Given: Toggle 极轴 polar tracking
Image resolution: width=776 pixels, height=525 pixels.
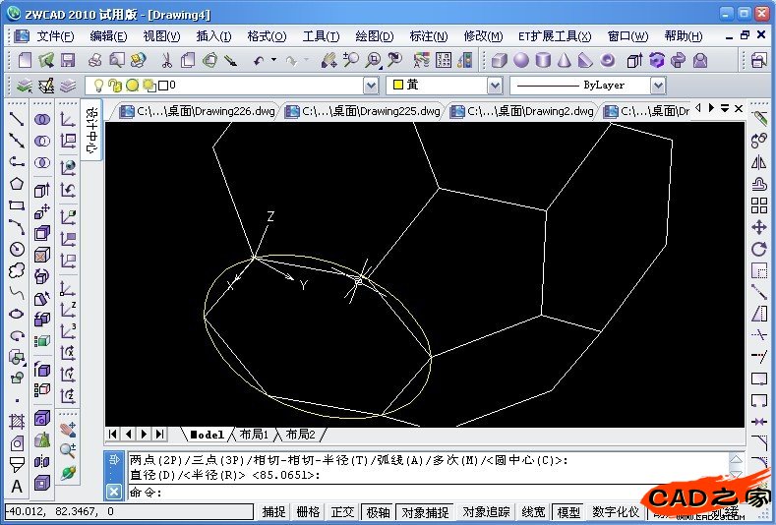Looking at the screenshot, I should pyautogui.click(x=378, y=512).
